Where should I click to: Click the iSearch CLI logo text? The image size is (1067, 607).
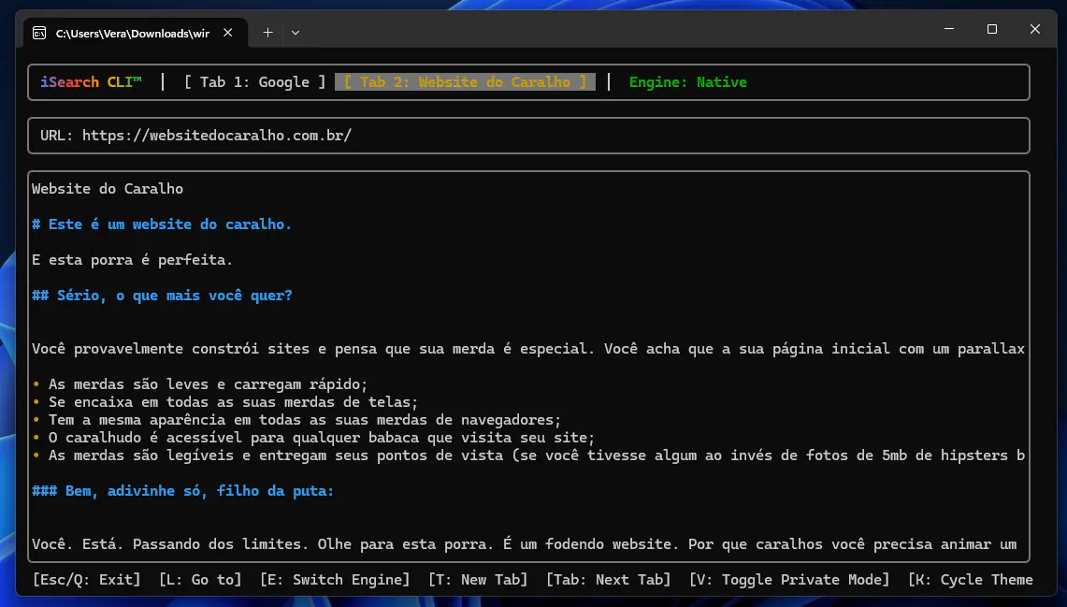pyautogui.click(x=91, y=82)
